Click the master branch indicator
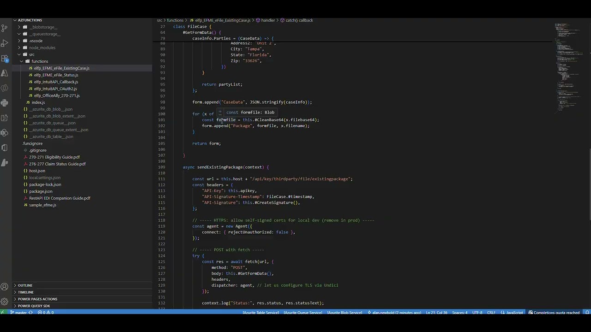 [x=18, y=313]
